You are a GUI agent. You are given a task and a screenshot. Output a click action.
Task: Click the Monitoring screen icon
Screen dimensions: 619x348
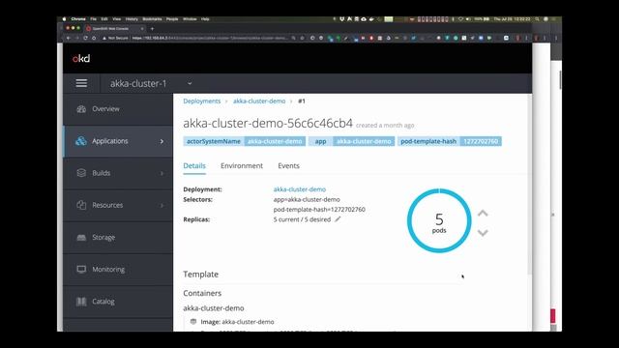(81, 269)
